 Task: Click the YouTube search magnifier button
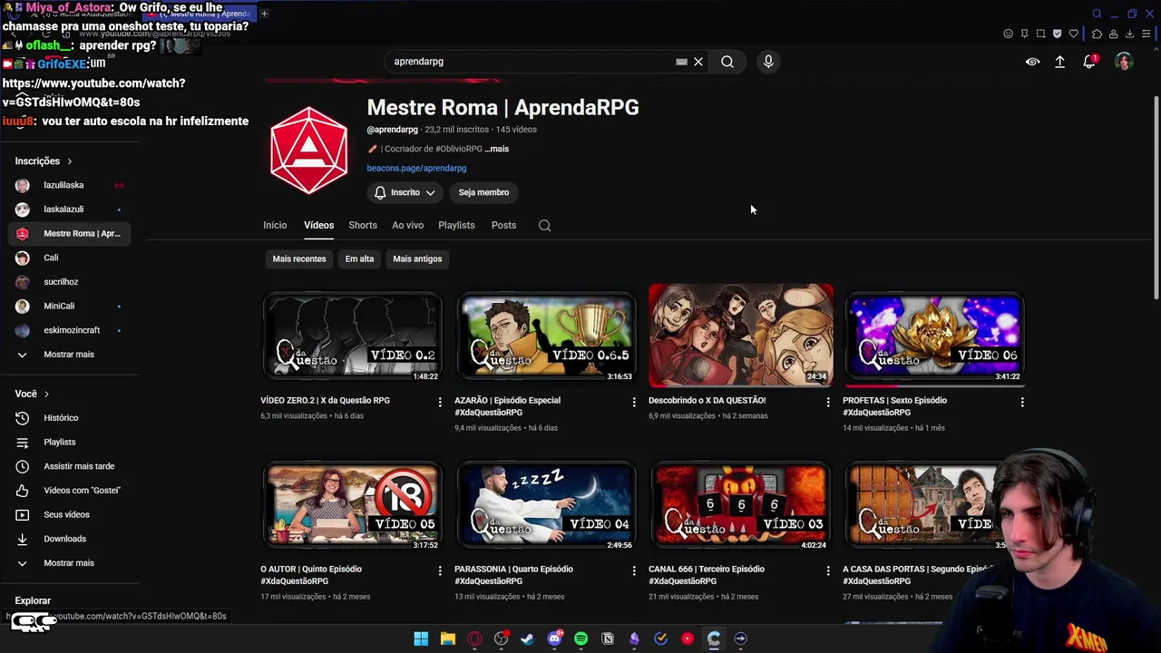pyautogui.click(x=727, y=62)
